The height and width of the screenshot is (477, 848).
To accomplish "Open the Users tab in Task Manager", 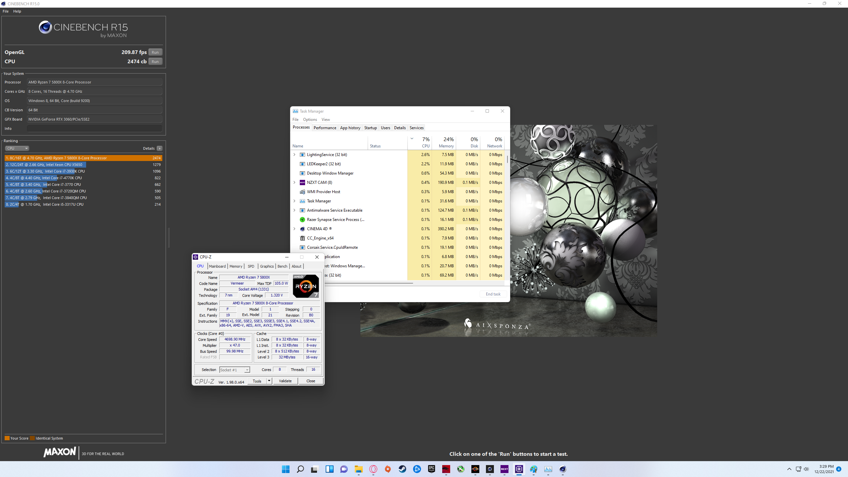I will point(385,128).
